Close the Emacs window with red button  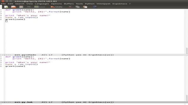point(3,1)
